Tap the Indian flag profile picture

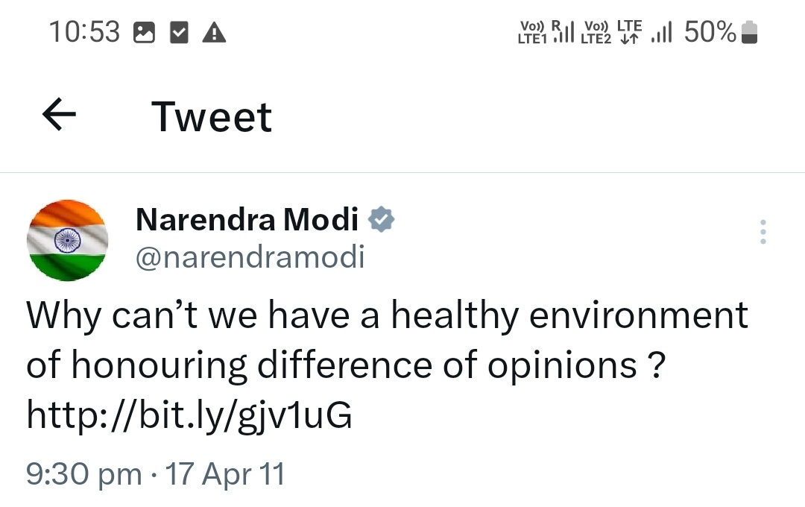[x=68, y=240]
